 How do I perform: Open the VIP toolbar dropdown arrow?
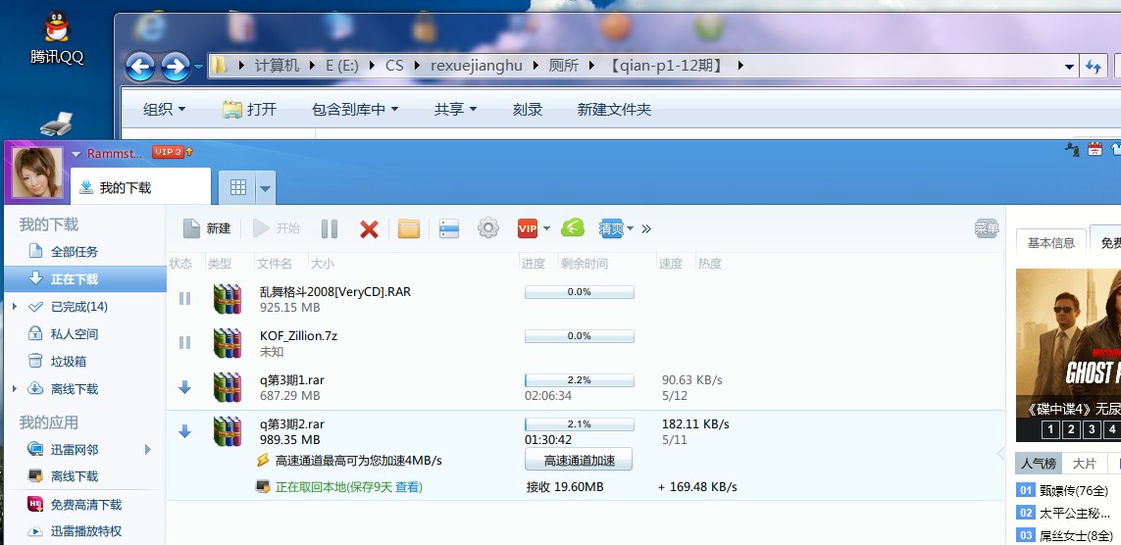(x=546, y=229)
